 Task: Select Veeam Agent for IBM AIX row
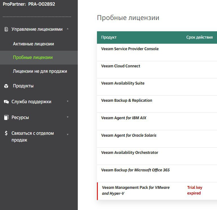[x=157, y=121]
